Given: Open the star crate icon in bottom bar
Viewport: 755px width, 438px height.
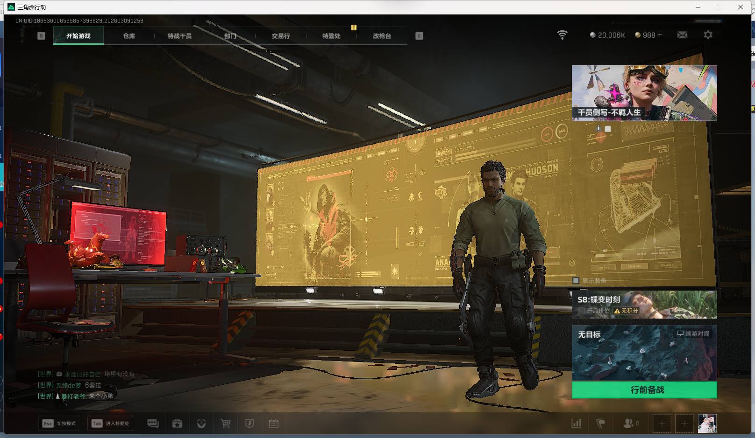Looking at the screenshot, I should click(177, 424).
